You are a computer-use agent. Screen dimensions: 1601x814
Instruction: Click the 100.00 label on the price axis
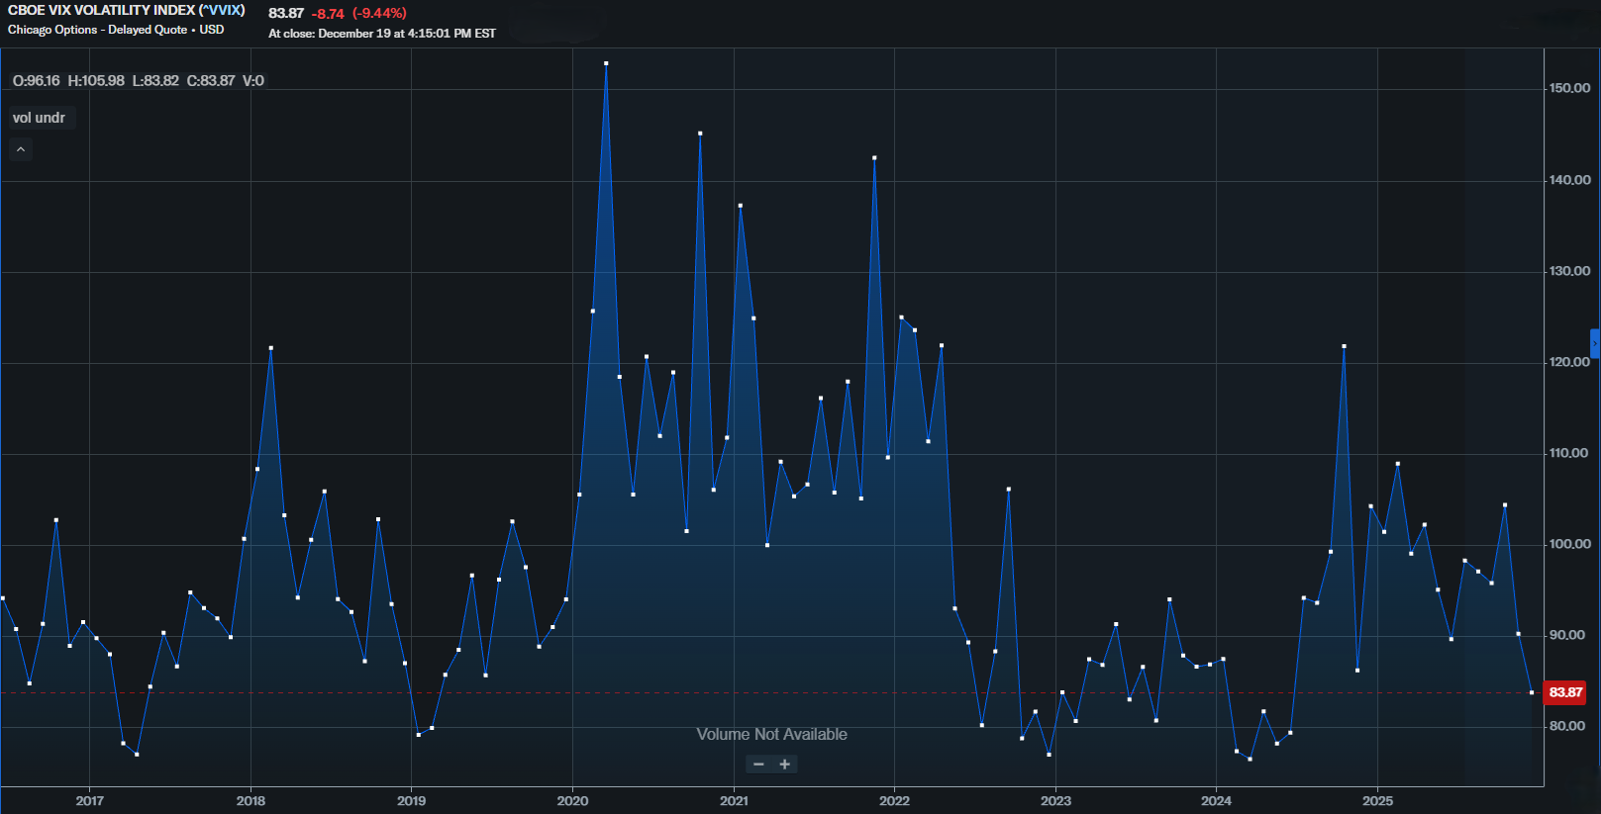pyautogui.click(x=1569, y=544)
